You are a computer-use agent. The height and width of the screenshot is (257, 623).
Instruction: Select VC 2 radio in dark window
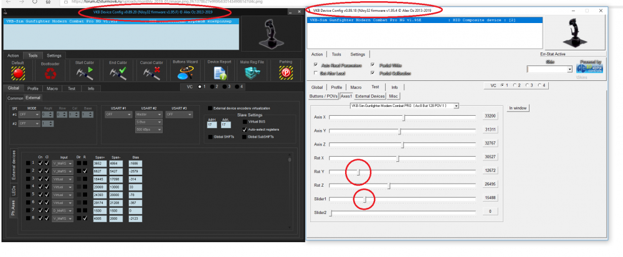tap(212, 86)
